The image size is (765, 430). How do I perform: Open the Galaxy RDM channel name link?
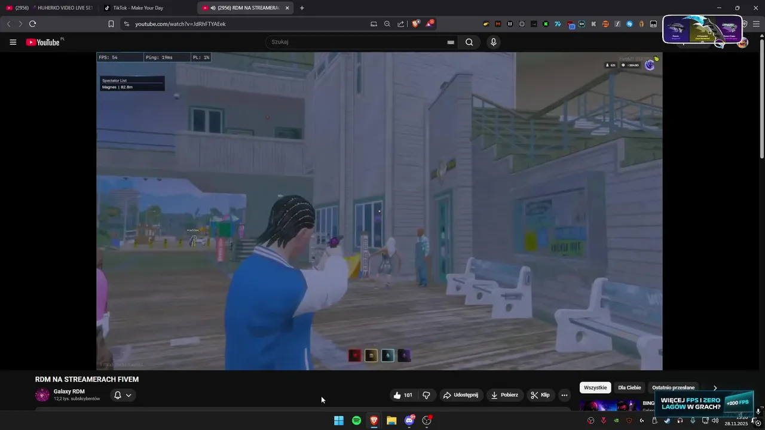(x=69, y=391)
